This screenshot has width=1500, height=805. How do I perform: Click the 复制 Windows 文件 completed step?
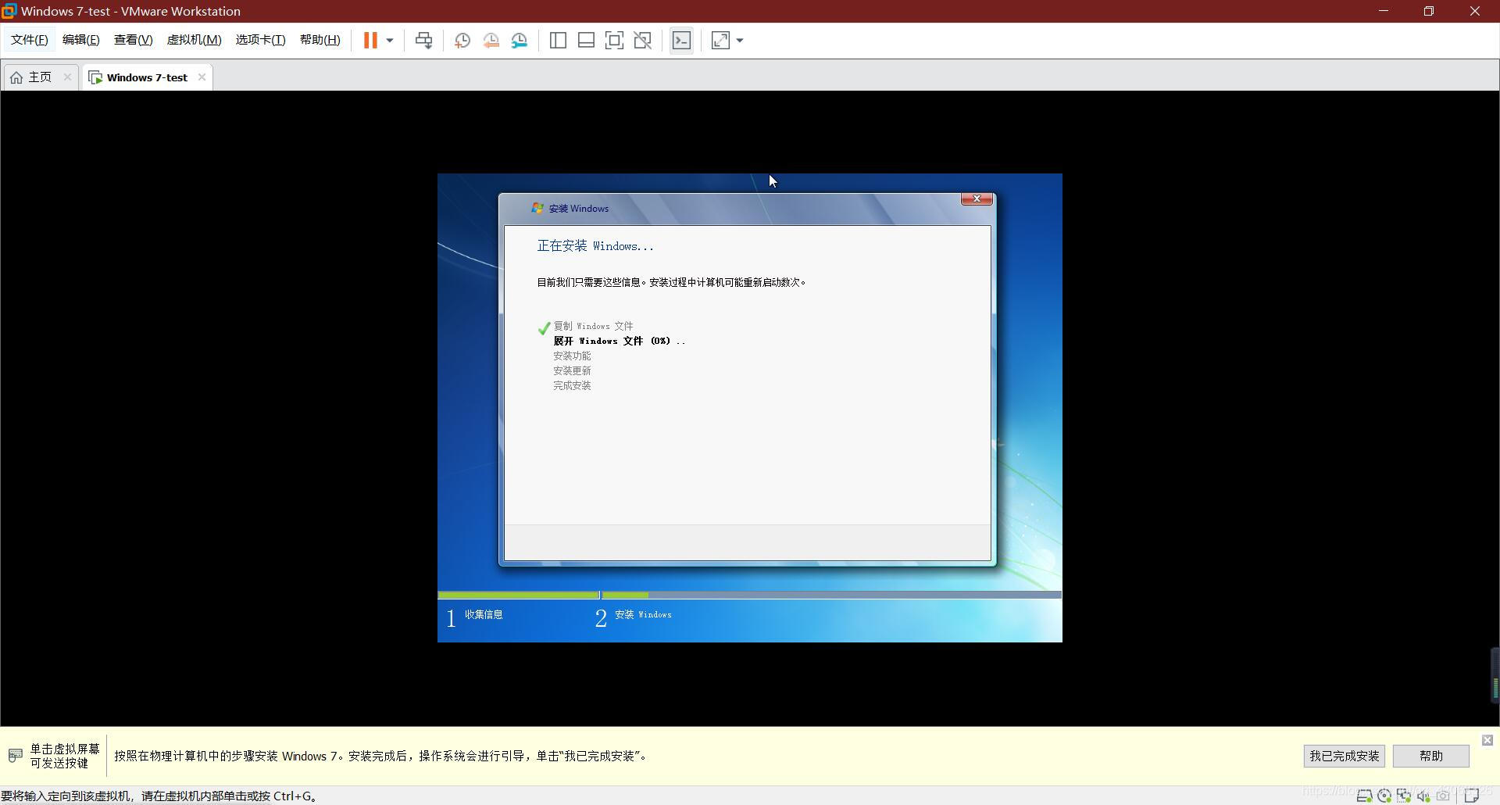pyautogui.click(x=594, y=326)
